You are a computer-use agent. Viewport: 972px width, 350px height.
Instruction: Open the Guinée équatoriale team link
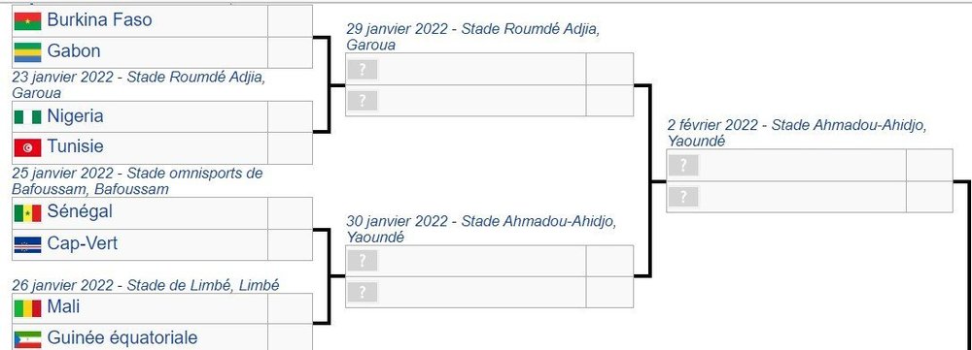click(122, 337)
